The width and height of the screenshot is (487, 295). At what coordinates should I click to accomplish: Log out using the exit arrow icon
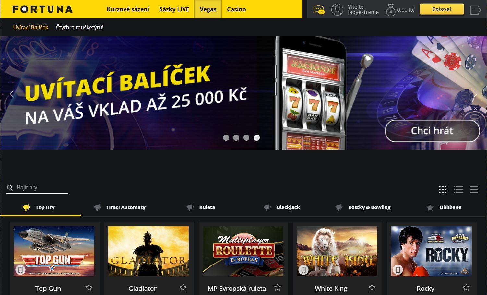(476, 10)
